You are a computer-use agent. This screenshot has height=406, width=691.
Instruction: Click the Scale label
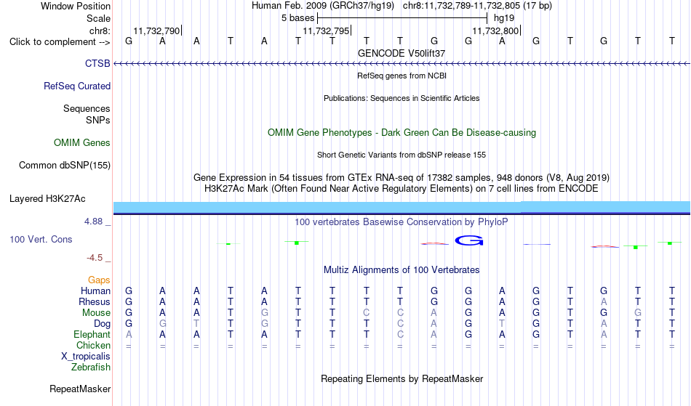[98, 18]
